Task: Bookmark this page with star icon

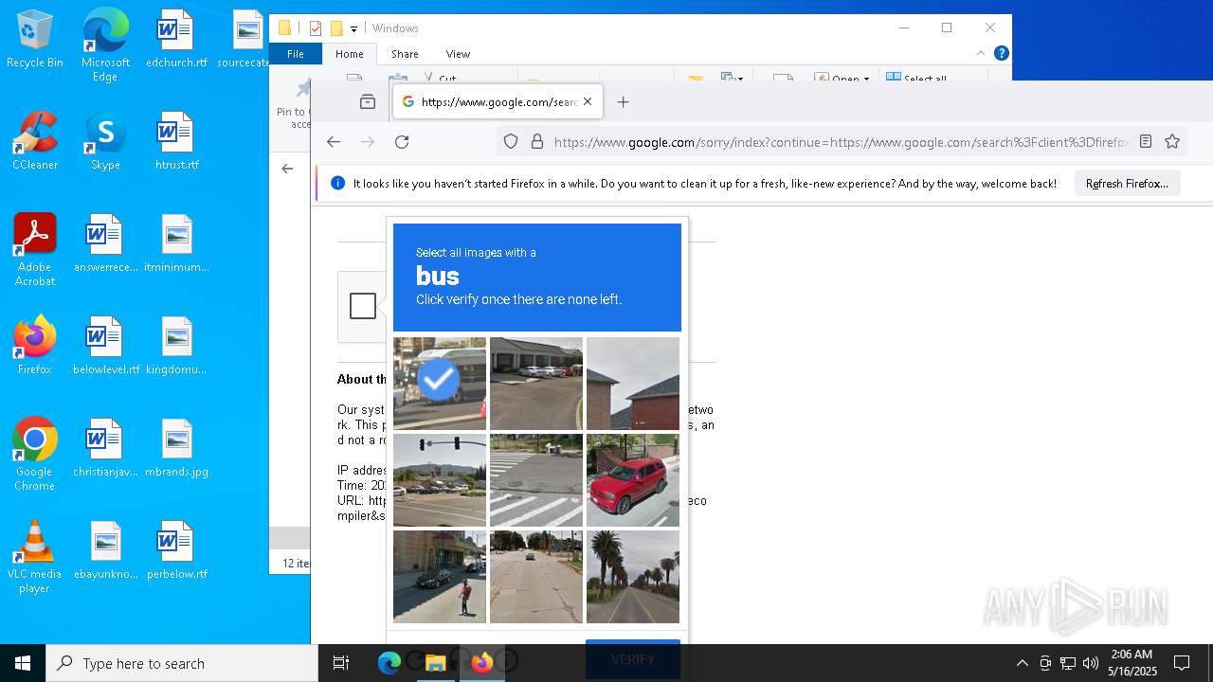Action: pos(1172,142)
